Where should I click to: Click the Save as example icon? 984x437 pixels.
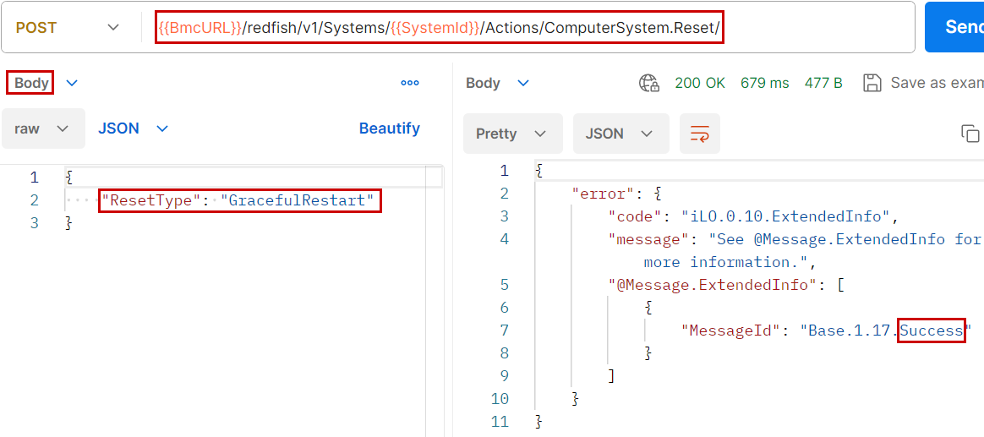tap(872, 83)
